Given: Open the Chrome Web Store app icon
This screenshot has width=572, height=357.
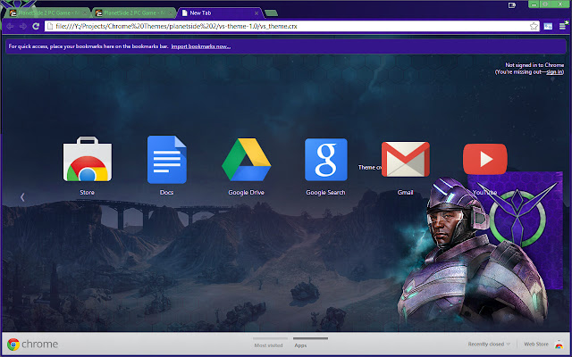Looking at the screenshot, I should click(x=88, y=159).
